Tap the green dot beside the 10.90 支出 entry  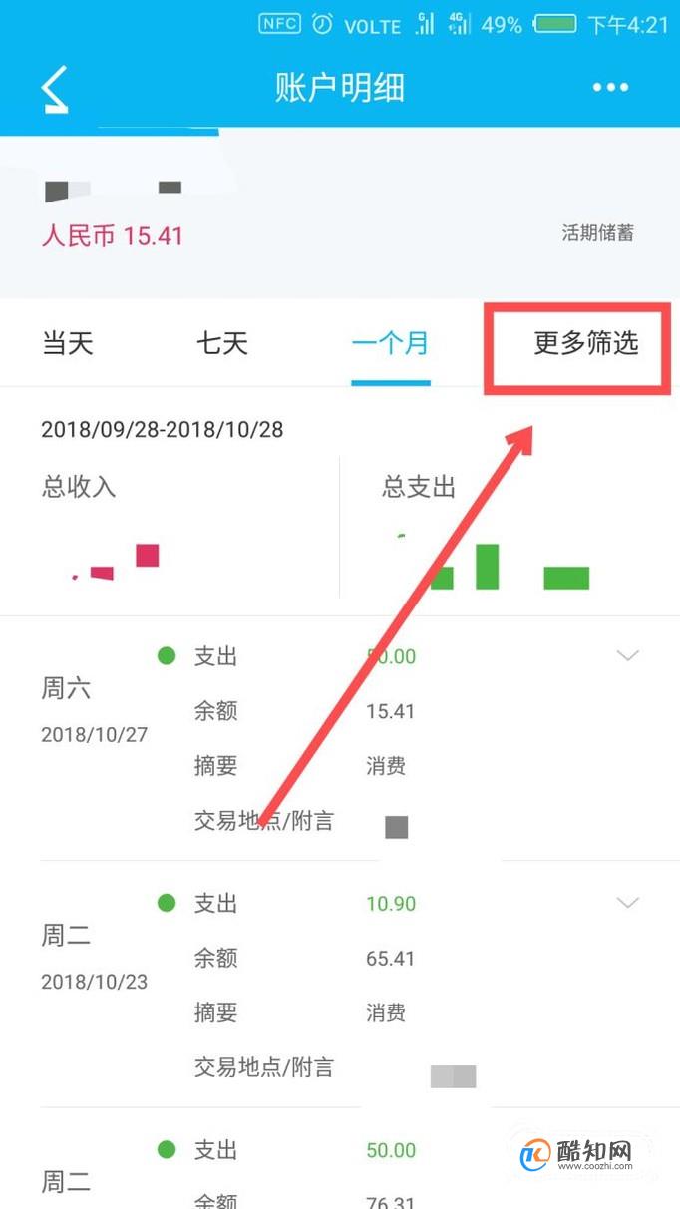167,902
